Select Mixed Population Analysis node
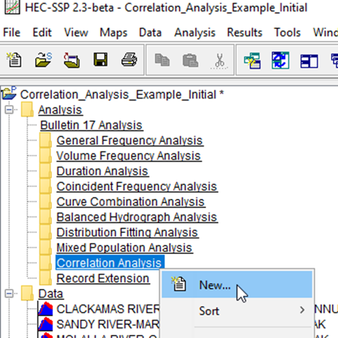This screenshot has height=338, width=338. point(124,247)
